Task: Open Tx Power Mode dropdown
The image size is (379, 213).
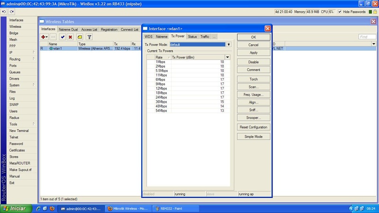Action: pyautogui.click(x=228, y=44)
